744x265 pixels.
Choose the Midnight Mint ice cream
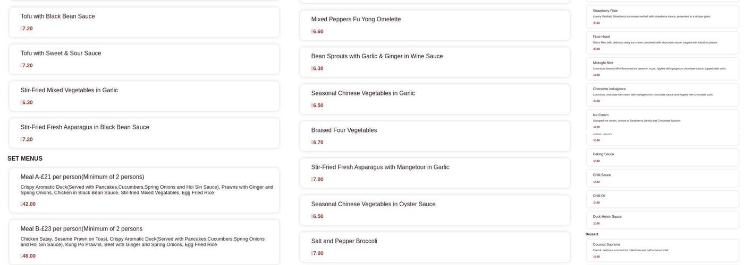click(662, 69)
